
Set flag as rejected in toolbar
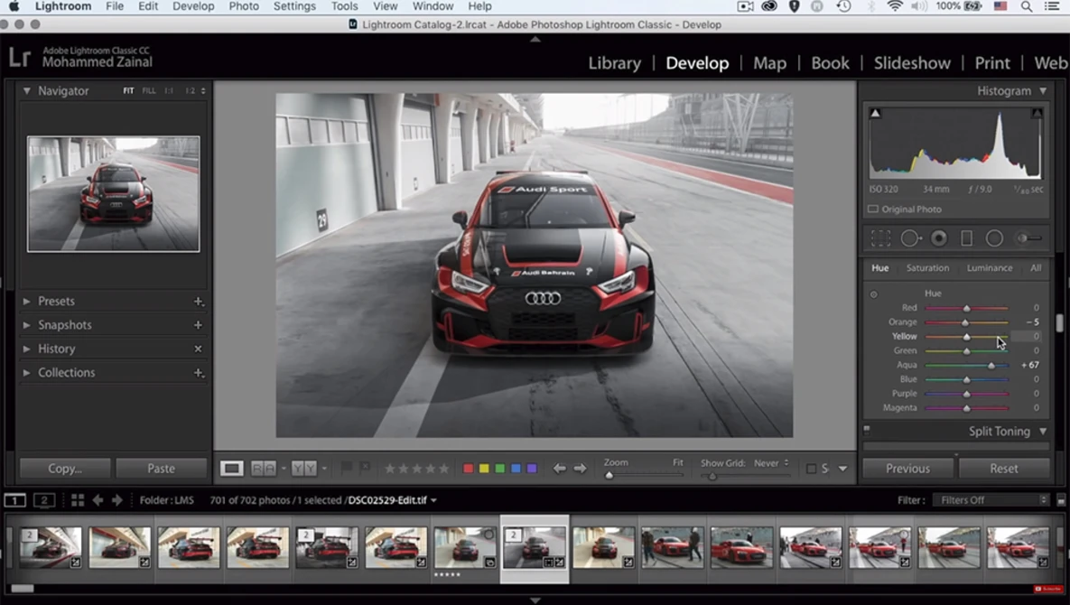click(365, 468)
